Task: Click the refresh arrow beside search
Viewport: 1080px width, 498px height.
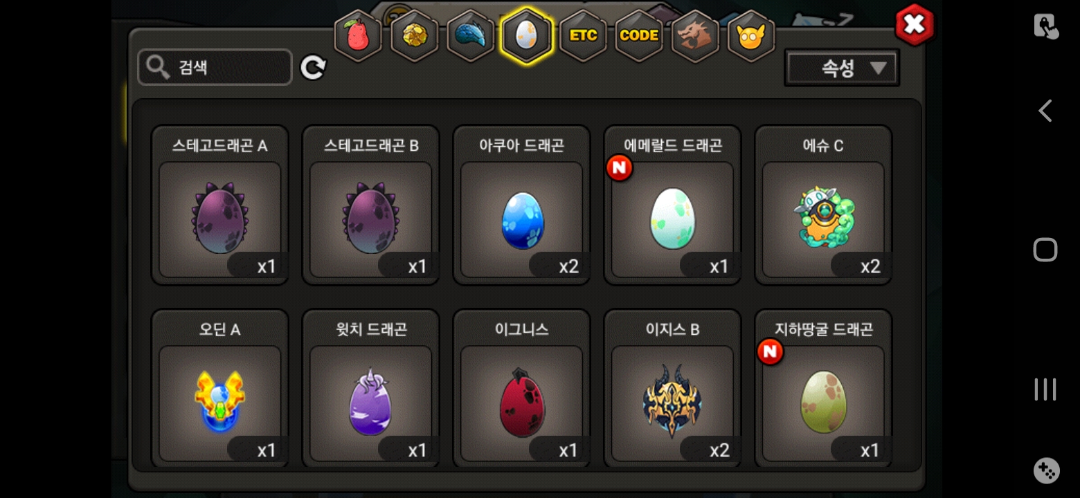Action: pyautogui.click(x=313, y=67)
